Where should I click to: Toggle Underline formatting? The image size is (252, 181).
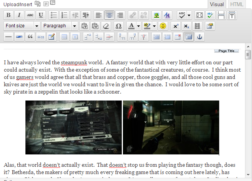pyautogui.click(x=41, y=15)
